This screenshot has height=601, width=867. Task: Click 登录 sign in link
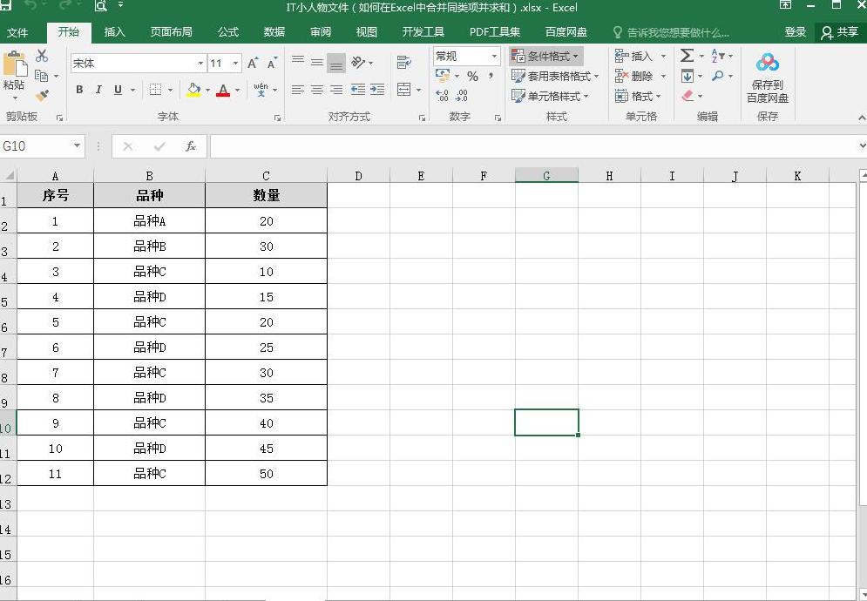click(x=796, y=32)
